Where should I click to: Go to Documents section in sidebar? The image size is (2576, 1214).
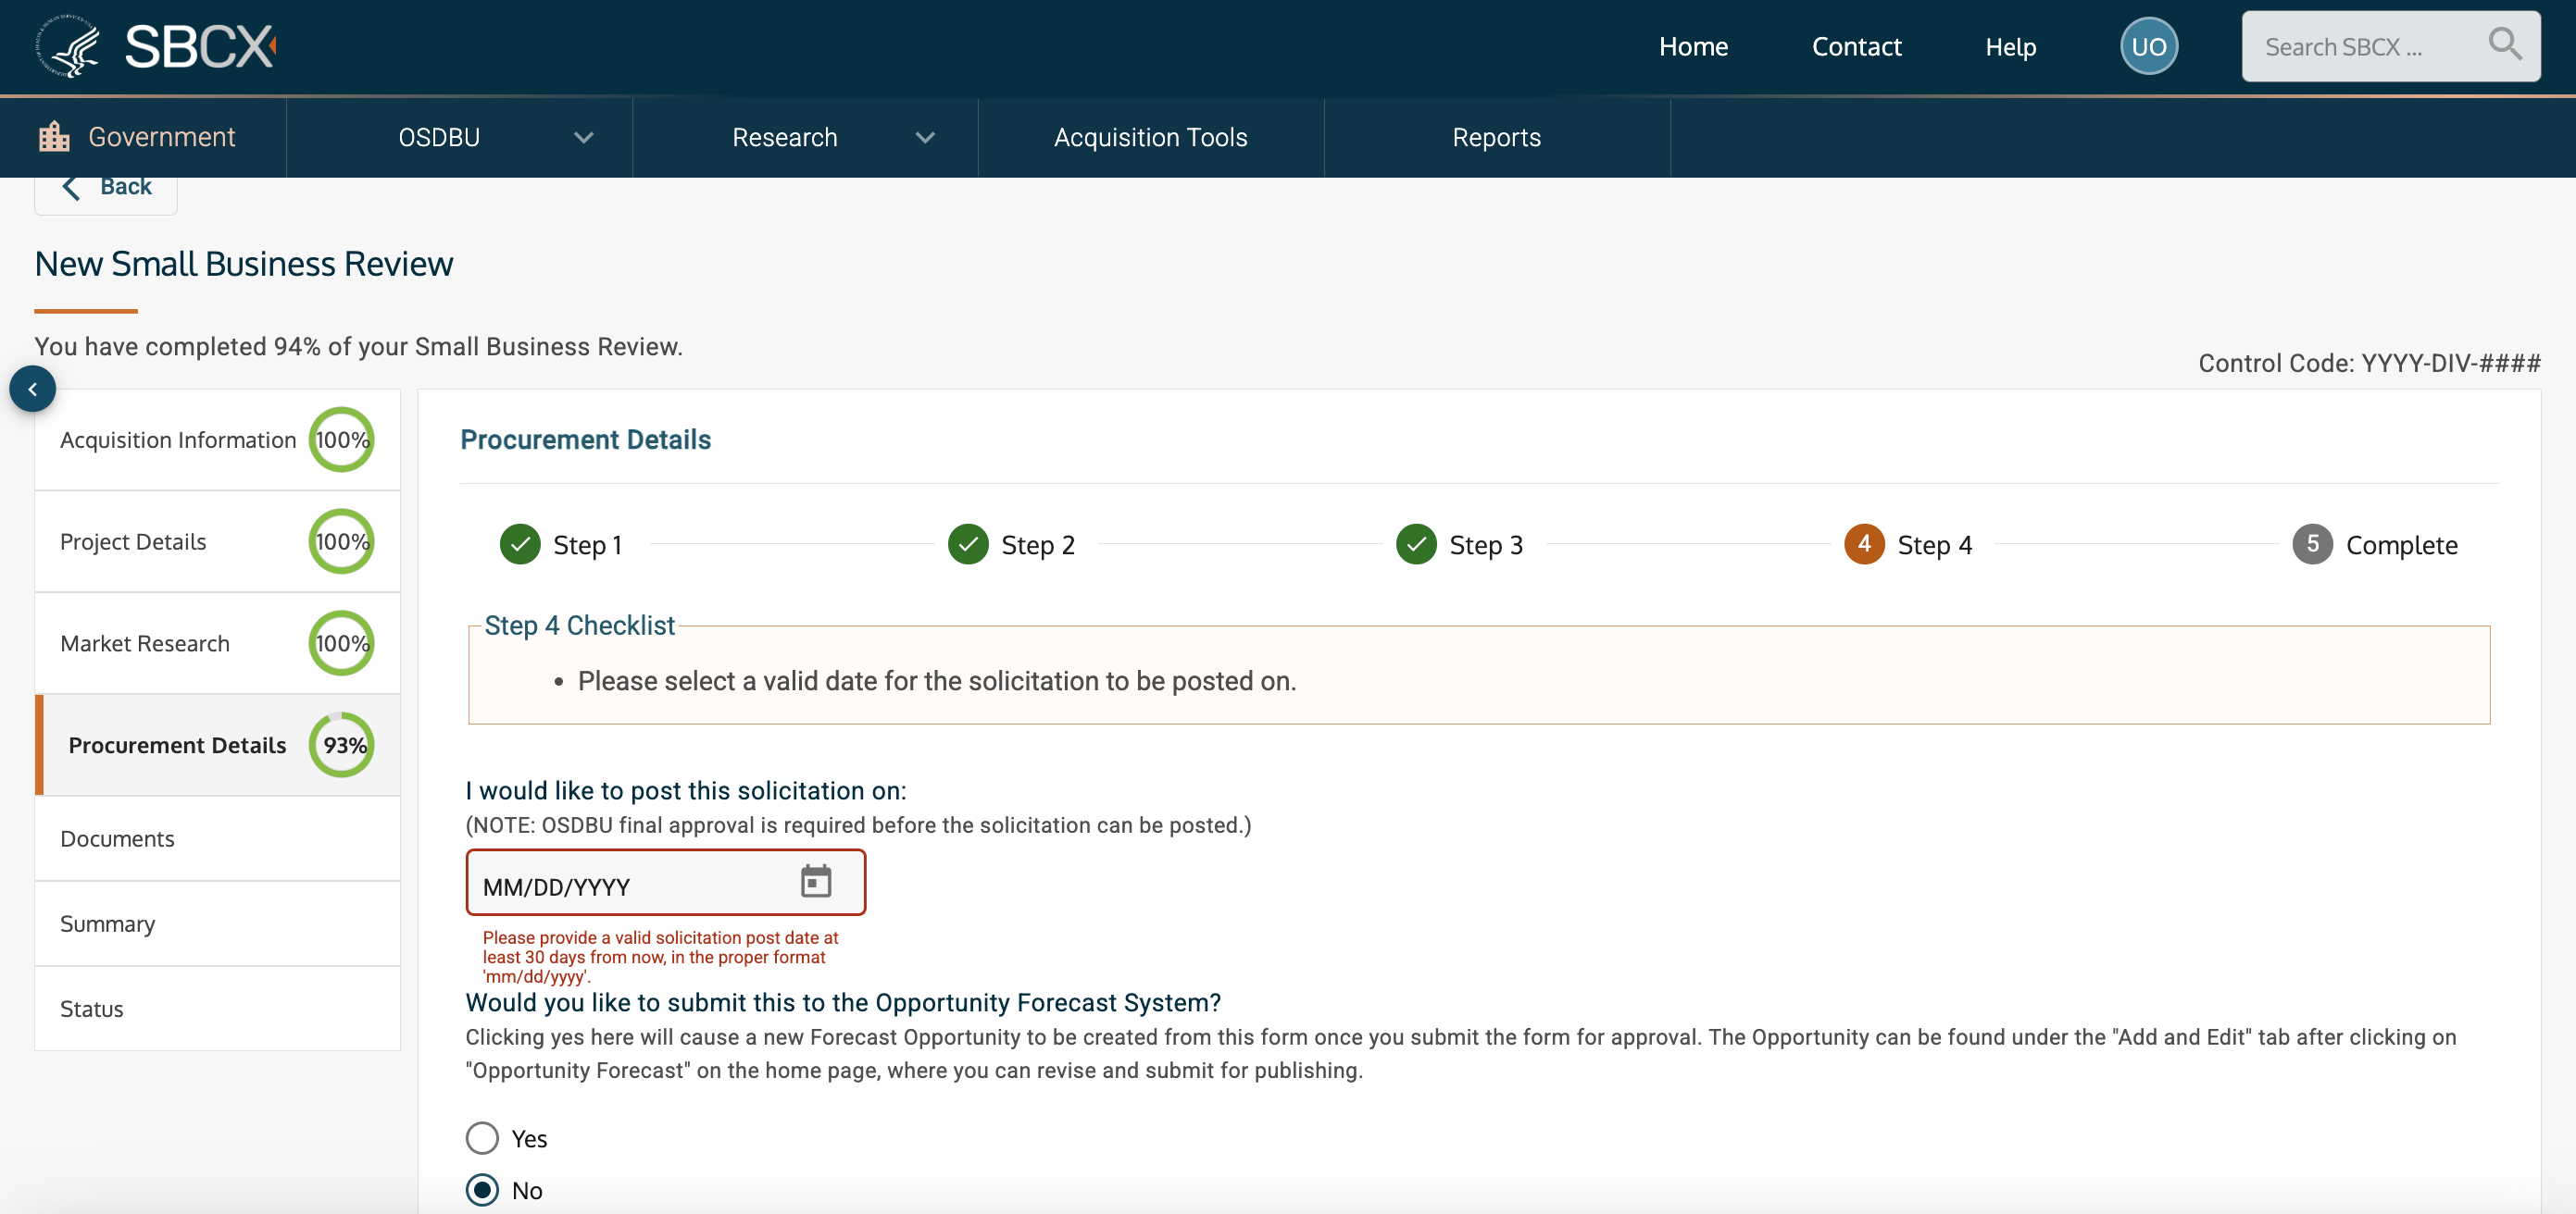tap(117, 838)
